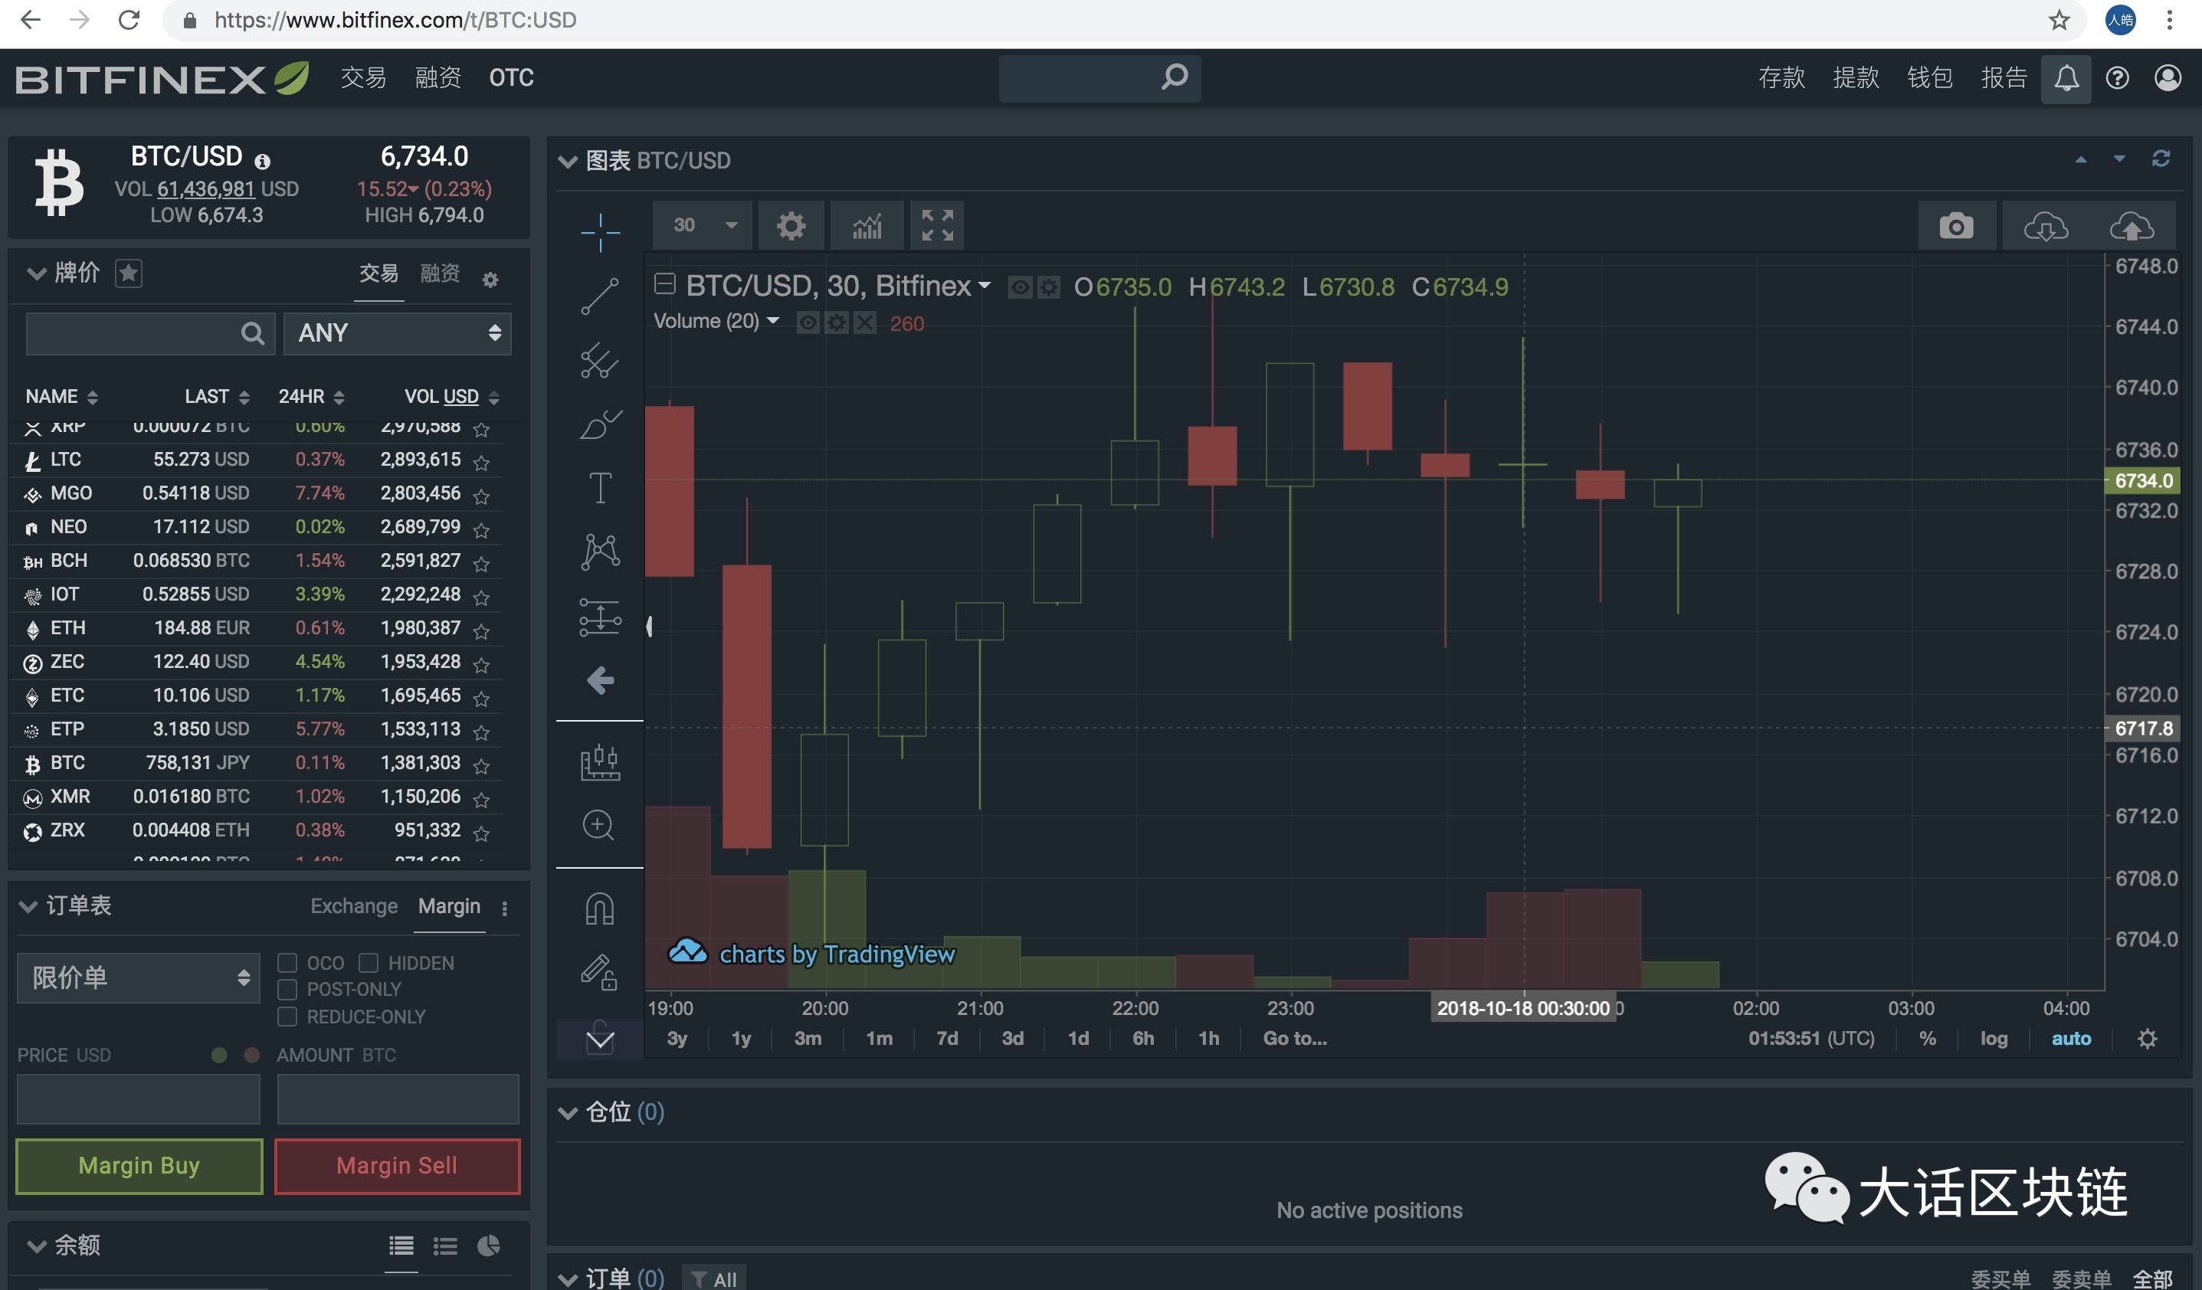The height and width of the screenshot is (1290, 2202).
Task: Refresh the chart panel
Action: pos(2161,158)
